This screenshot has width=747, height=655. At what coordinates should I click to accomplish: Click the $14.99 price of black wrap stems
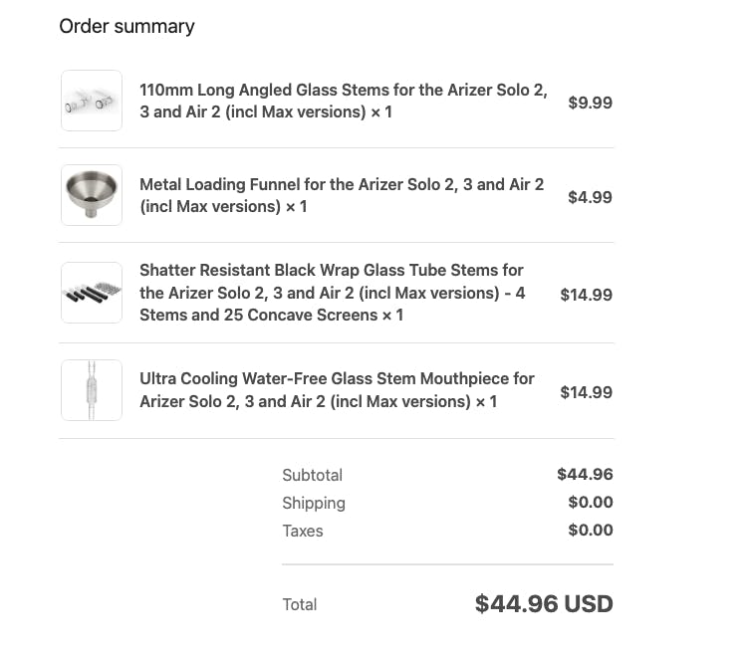[586, 295]
